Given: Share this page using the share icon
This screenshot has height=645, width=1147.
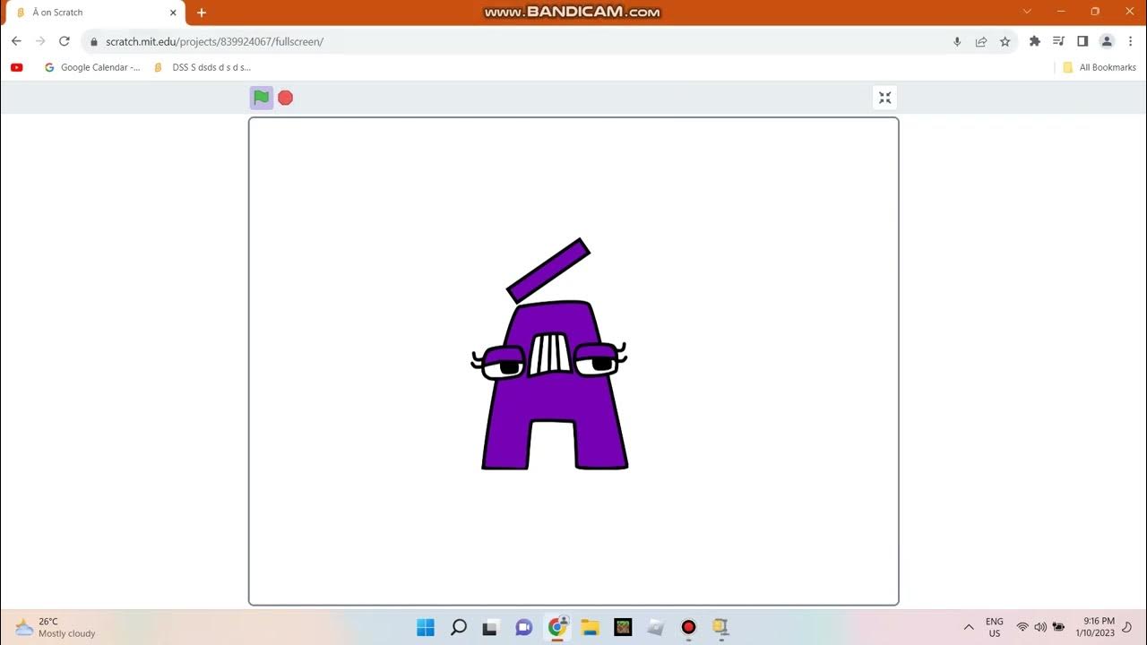Looking at the screenshot, I should 981,41.
